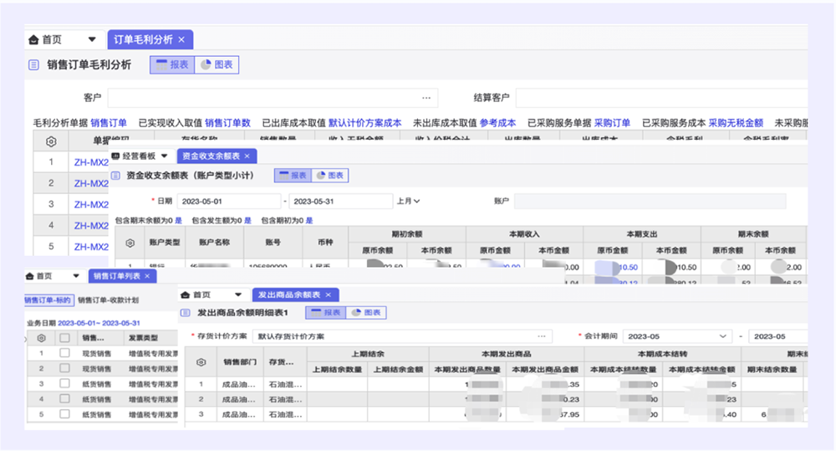Image resolution: width=836 pixels, height=451 pixels.
Task: Open the 上月 date preset dropdown
Action: (x=409, y=201)
